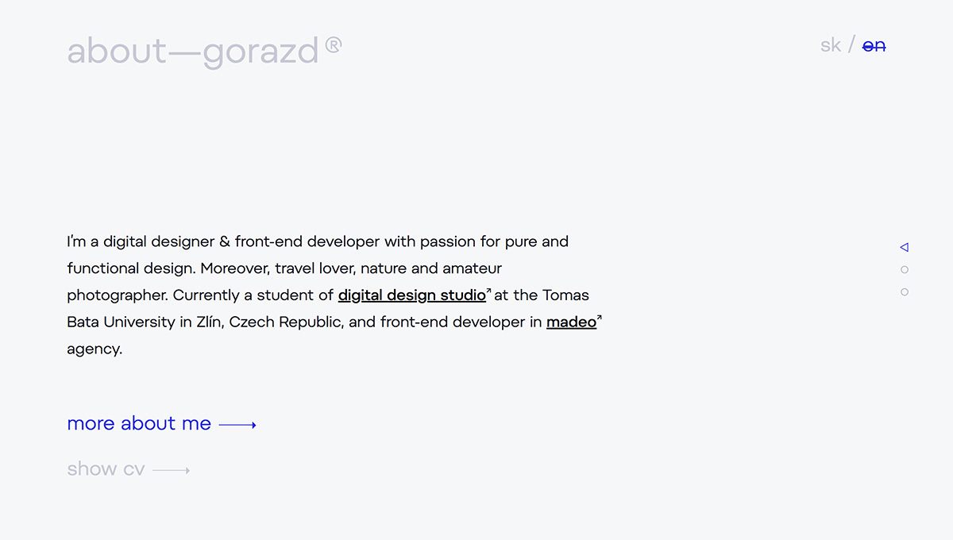The height and width of the screenshot is (540, 953).
Task: Click the long arrow beside 'more about me'
Action: coord(237,425)
